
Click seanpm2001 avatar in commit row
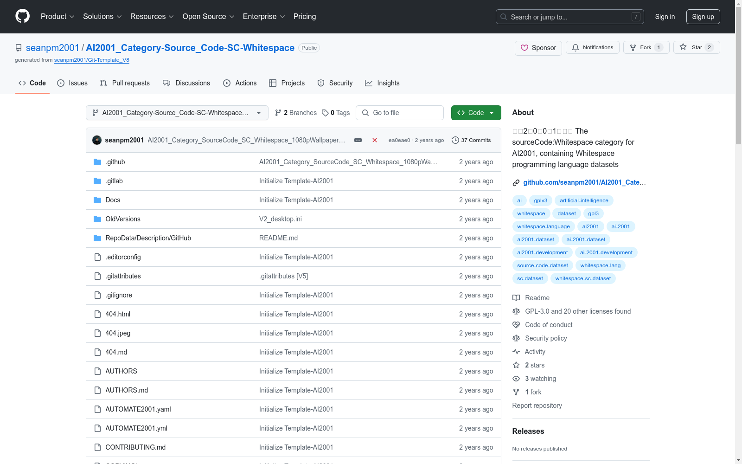point(97,140)
